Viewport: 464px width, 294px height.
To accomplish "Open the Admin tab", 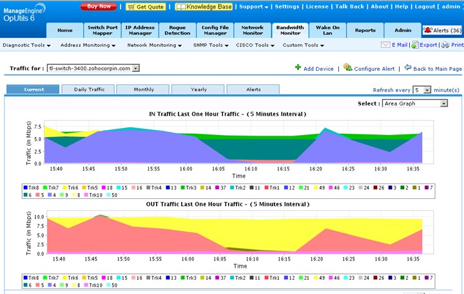I will [x=403, y=30].
